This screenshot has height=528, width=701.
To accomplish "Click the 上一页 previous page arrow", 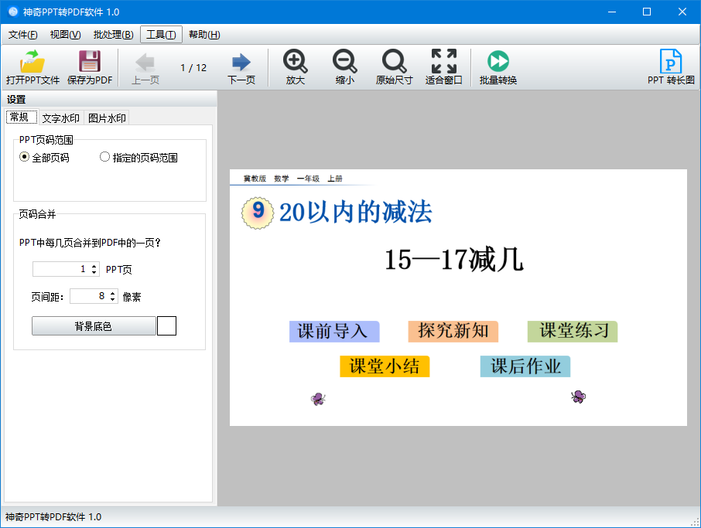I will click(144, 66).
